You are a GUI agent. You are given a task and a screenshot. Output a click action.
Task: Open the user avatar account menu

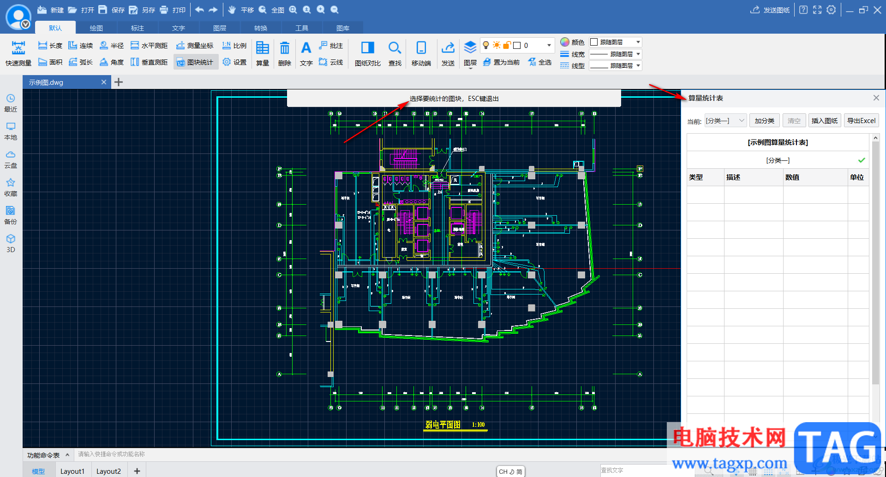18,17
